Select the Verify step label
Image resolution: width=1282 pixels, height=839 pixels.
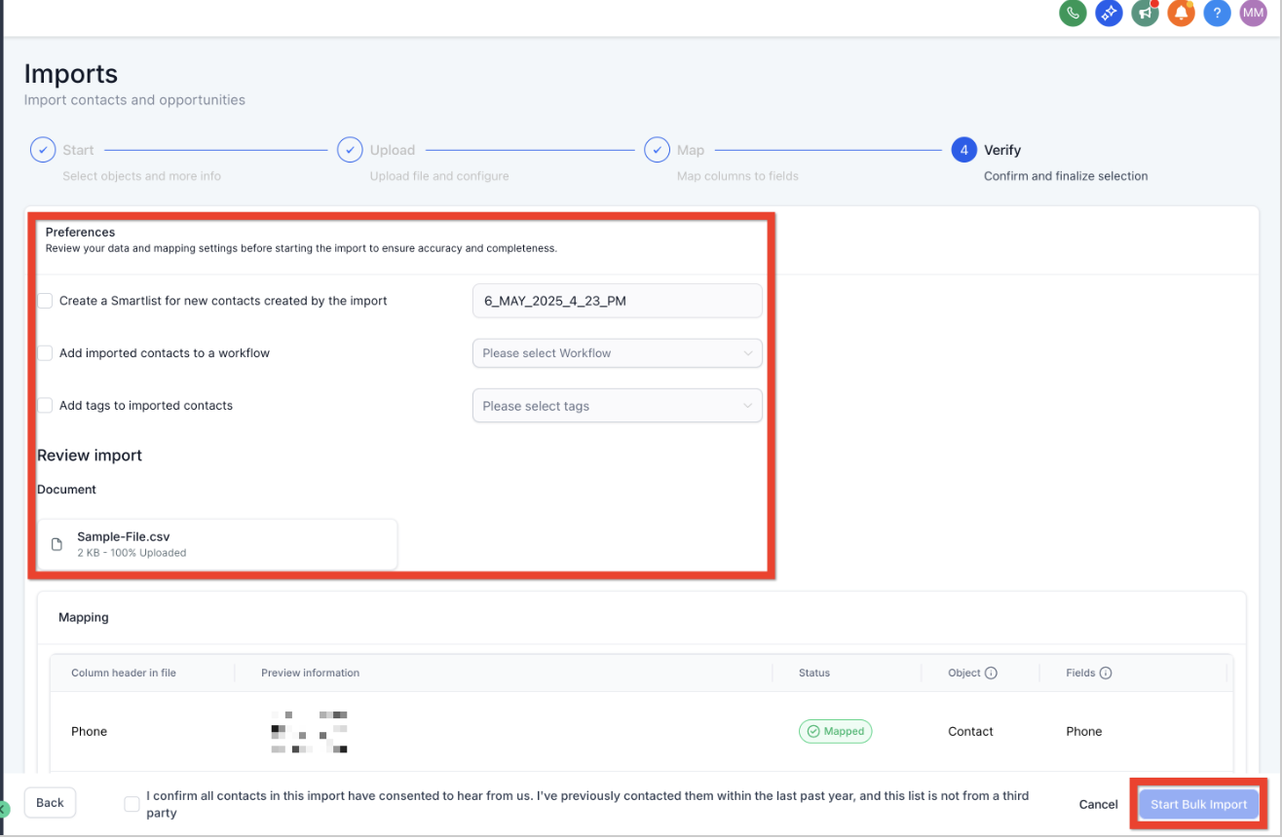[1002, 150]
